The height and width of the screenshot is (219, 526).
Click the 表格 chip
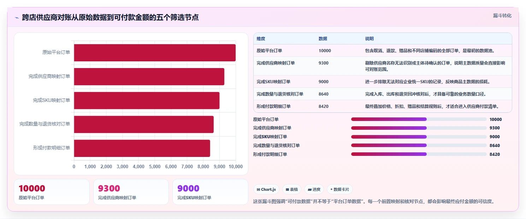(292, 189)
